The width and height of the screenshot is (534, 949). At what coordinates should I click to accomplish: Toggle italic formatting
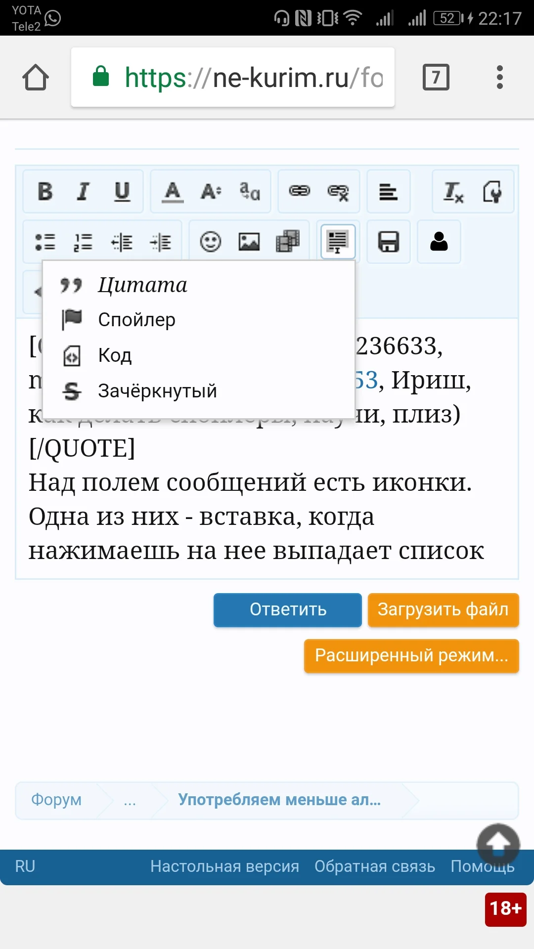click(83, 191)
